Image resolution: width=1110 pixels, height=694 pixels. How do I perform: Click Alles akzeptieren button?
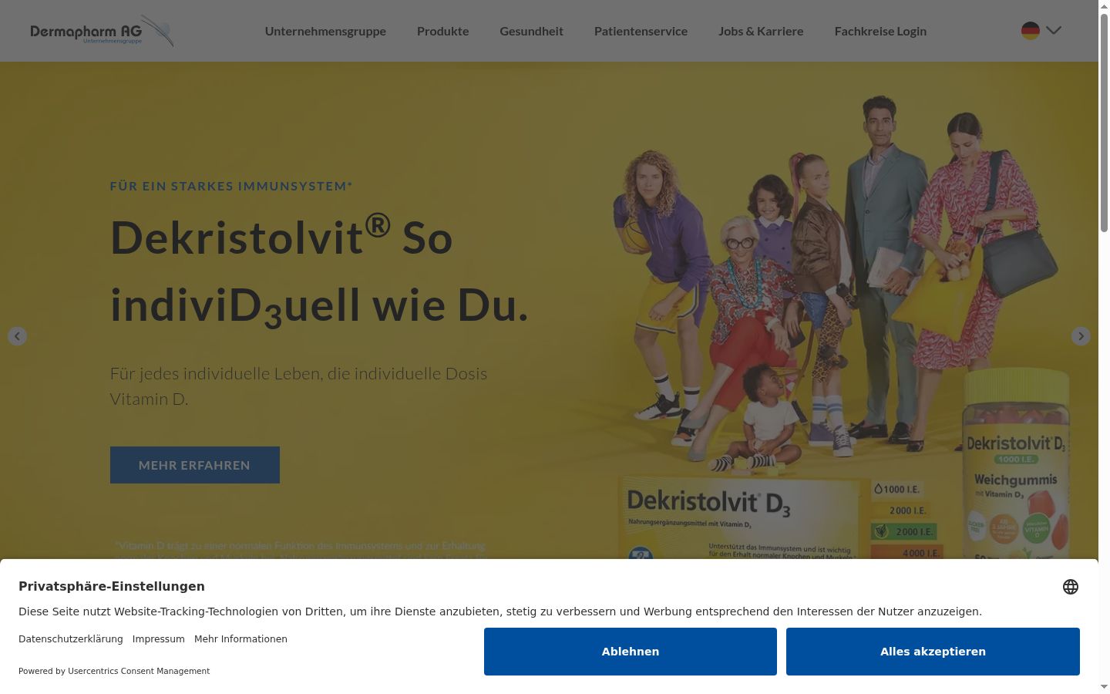click(933, 652)
